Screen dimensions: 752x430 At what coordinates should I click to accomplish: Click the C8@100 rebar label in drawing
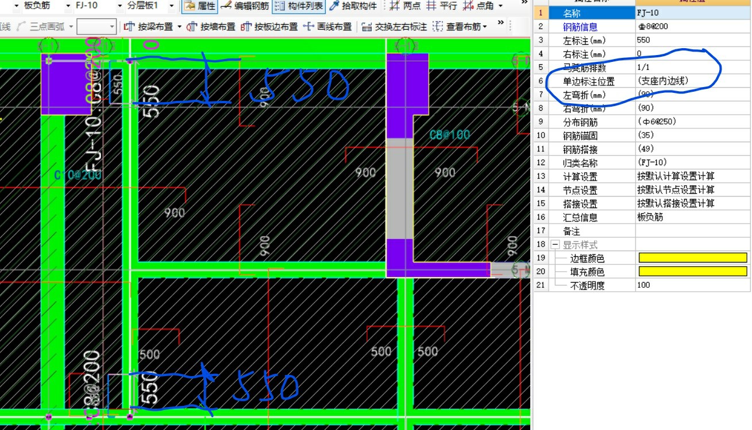[x=450, y=135]
